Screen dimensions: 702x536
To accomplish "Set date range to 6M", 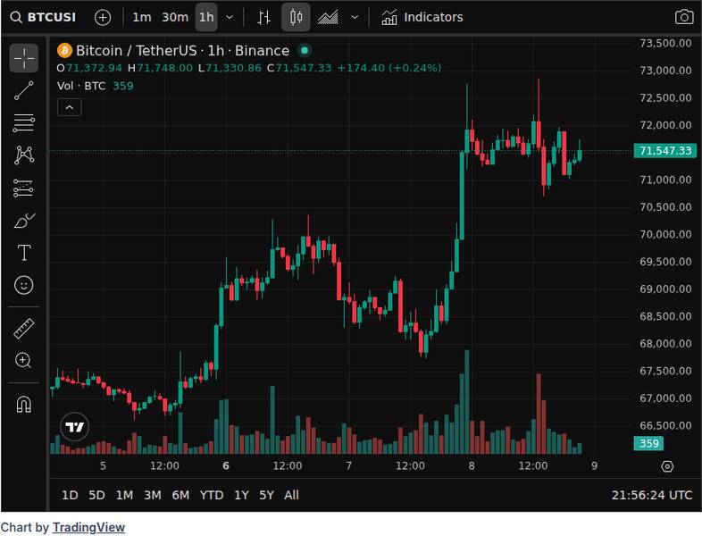I will pyautogui.click(x=180, y=495).
